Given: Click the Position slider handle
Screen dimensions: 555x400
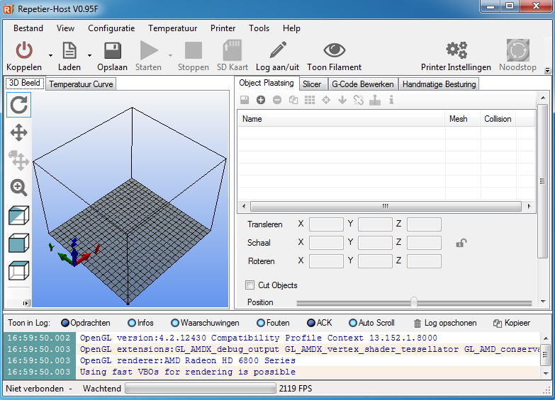Looking at the screenshot, I should pos(413,302).
